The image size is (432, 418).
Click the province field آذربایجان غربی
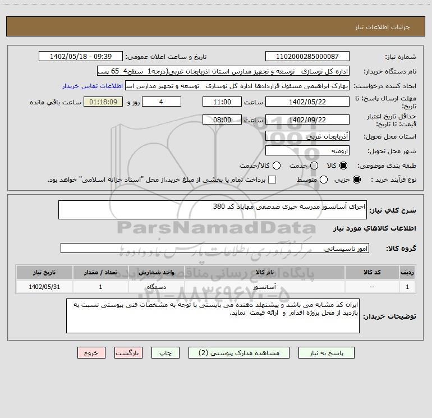pos(307,136)
